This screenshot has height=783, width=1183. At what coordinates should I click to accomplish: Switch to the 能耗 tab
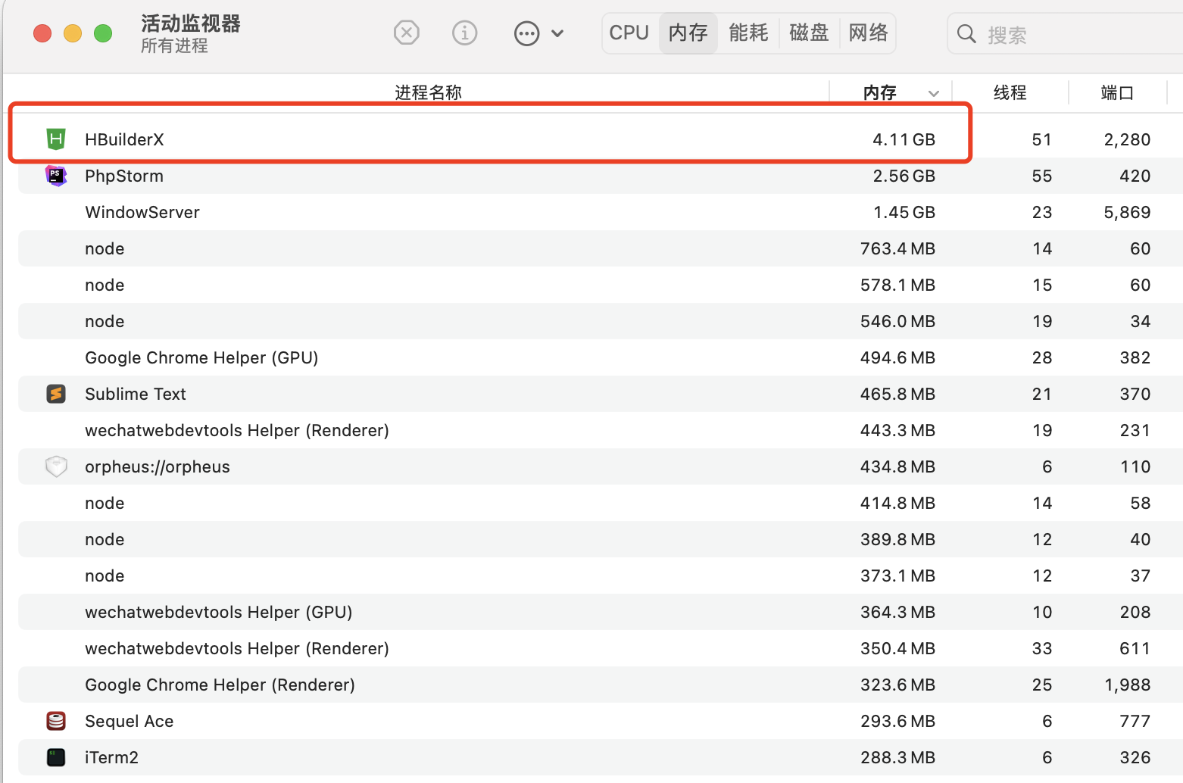[x=748, y=33]
